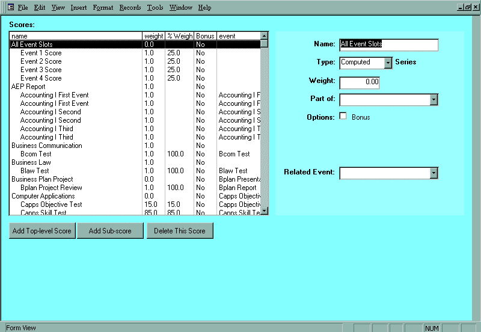Image resolution: width=481 pixels, height=332 pixels.
Task: Click the Weight input field
Action: point(360,83)
